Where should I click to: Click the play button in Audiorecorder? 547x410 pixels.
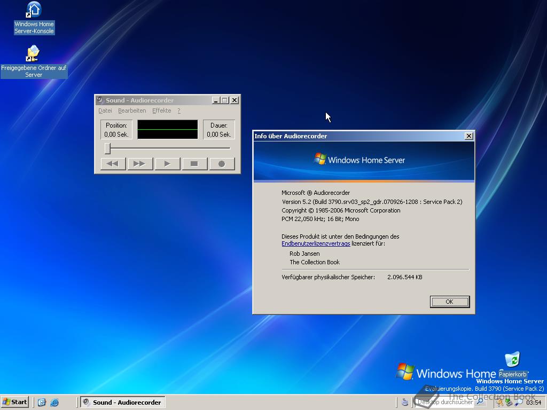[x=167, y=164]
